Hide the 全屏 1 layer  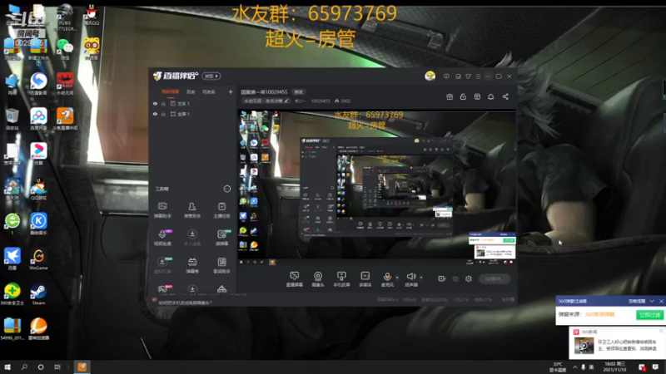click(x=155, y=114)
